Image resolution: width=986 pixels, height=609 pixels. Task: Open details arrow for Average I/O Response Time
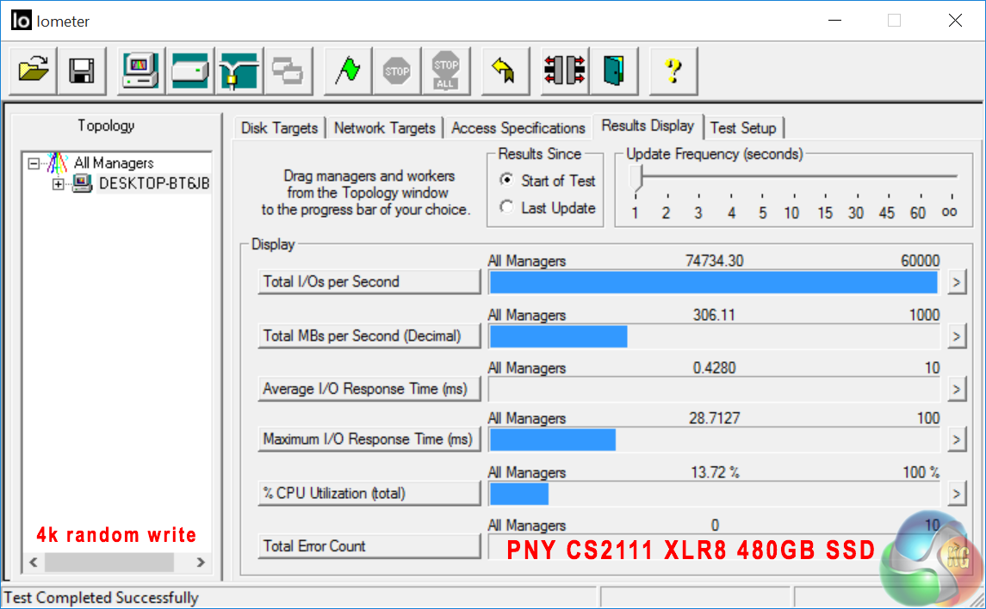[x=957, y=390]
